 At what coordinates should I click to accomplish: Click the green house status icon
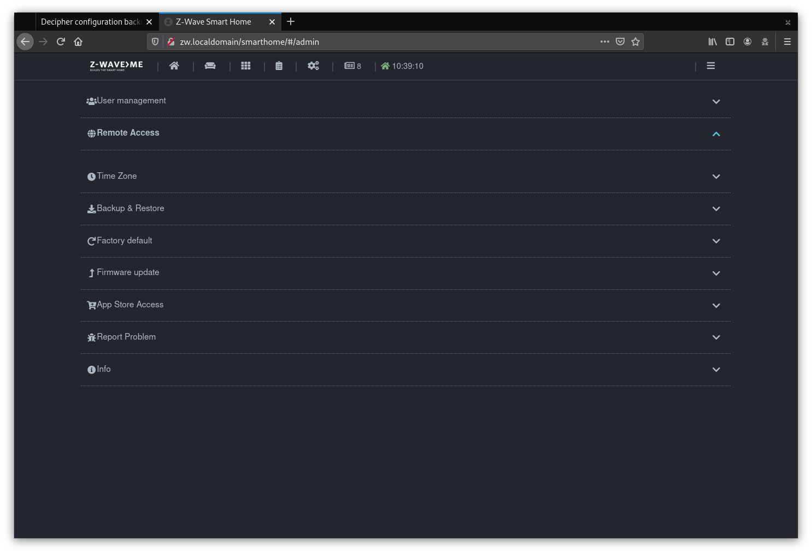pos(386,66)
